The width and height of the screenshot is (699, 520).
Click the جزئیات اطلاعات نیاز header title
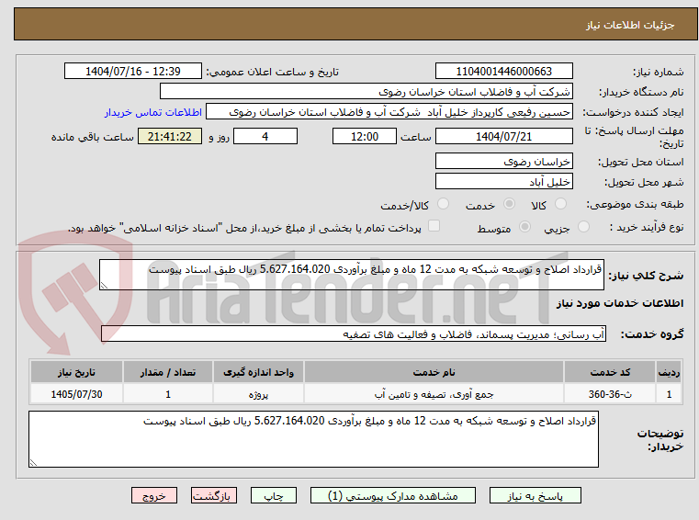tap(630, 25)
